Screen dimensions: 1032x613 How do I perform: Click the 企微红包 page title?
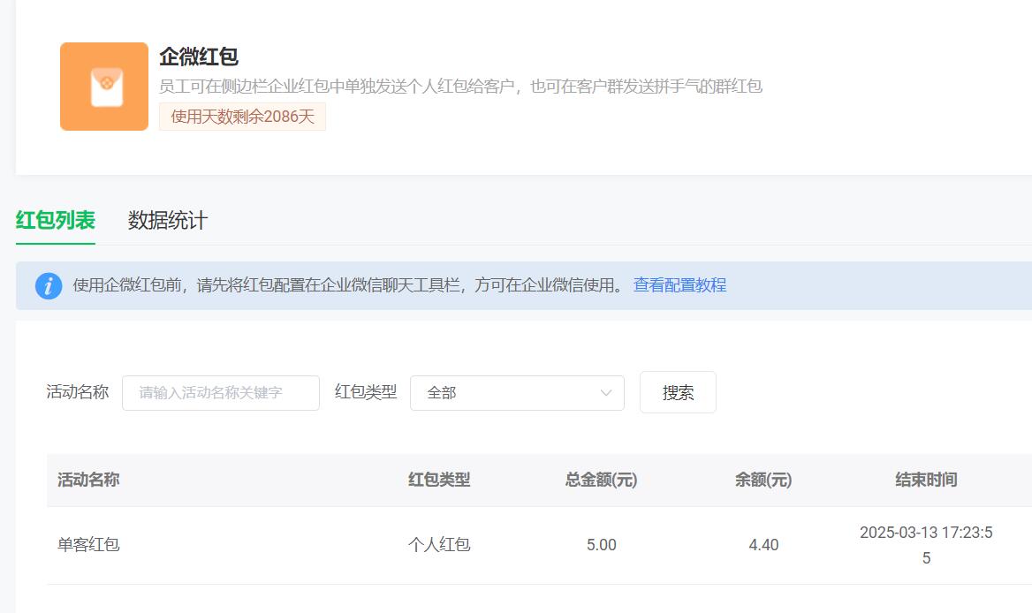(x=199, y=57)
